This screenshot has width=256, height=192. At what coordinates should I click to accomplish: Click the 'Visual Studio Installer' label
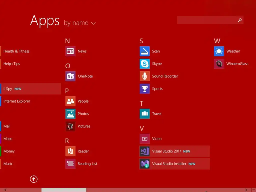point(169,164)
